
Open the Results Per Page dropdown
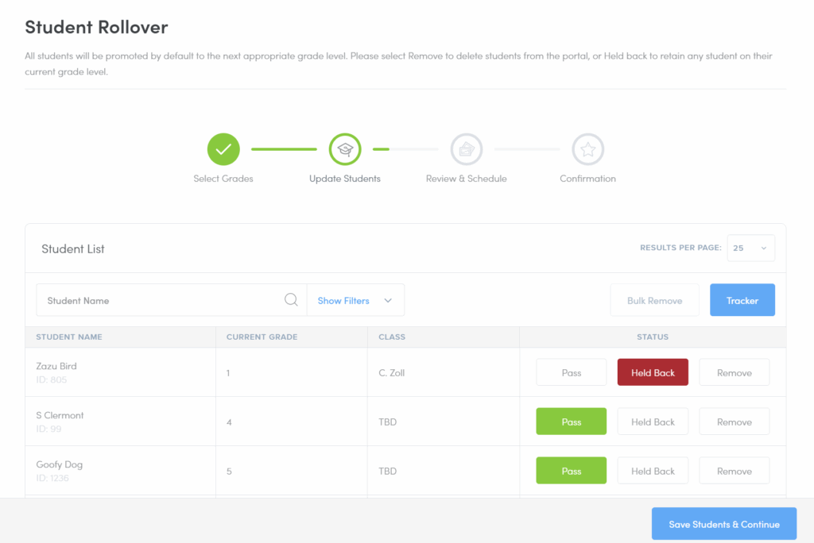[750, 248]
